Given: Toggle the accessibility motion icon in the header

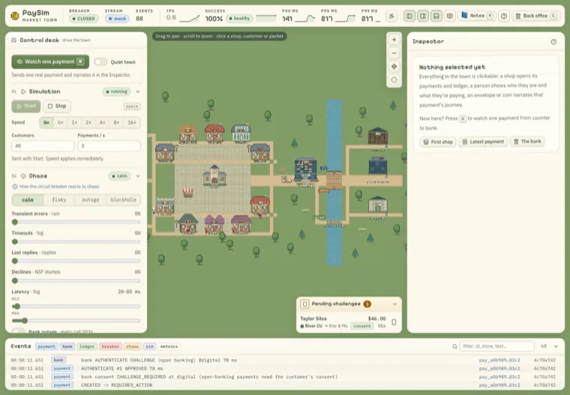Looking at the screenshot, I should click(x=391, y=16).
